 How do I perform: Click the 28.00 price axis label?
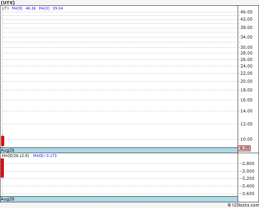tap(246, 53)
